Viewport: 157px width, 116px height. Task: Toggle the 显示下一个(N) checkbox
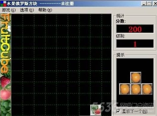(x=118, y=111)
